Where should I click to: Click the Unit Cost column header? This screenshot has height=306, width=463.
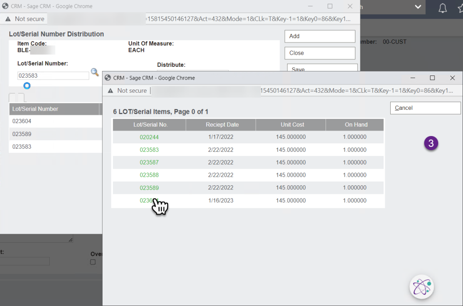(291, 125)
